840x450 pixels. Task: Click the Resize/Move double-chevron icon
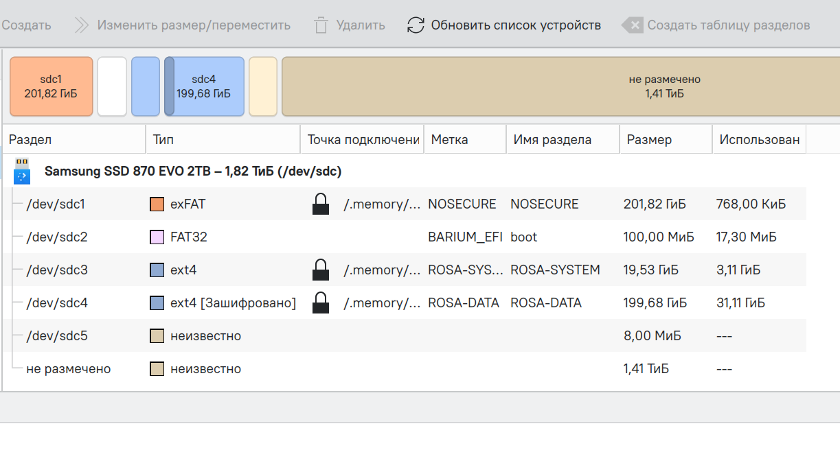point(82,25)
